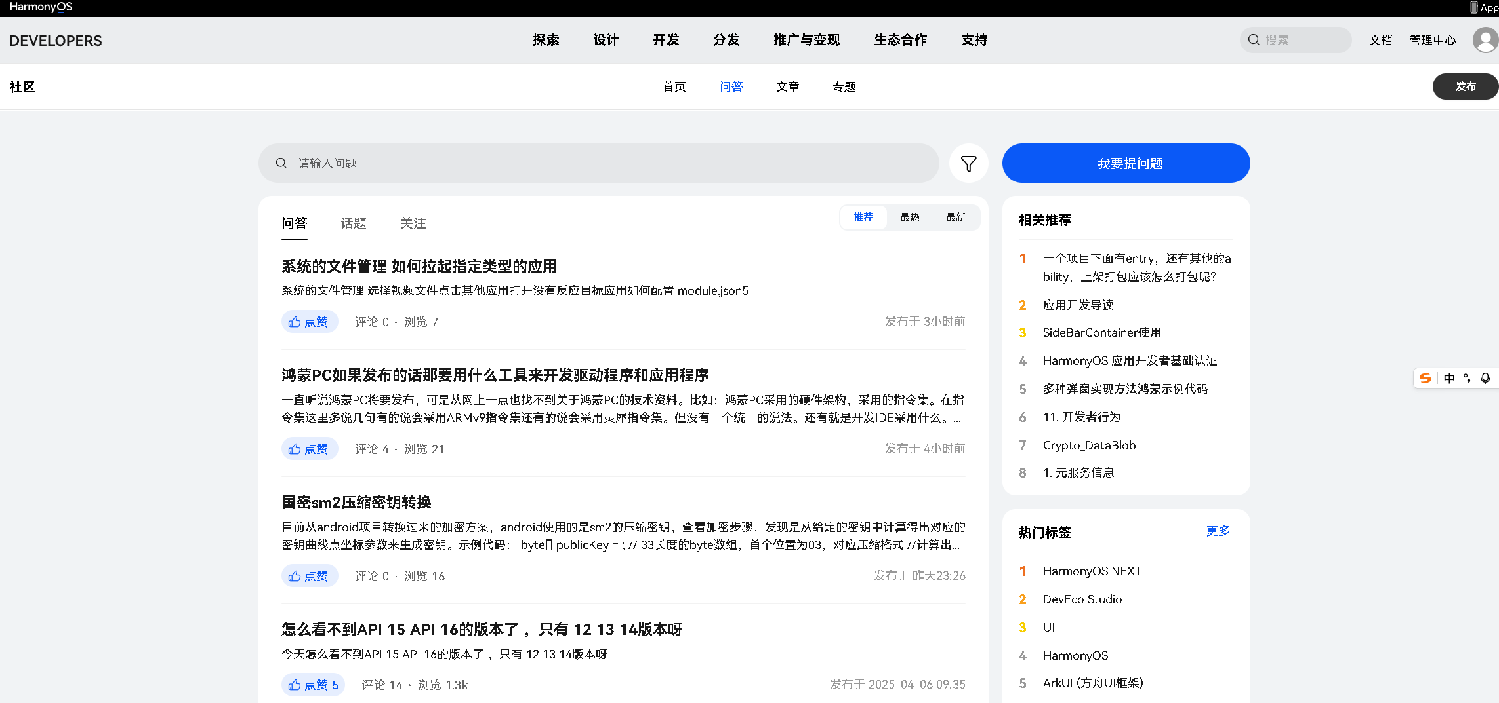This screenshot has width=1499, height=703.
Task: Click 更多 in 热门标签
Action: 1218,531
